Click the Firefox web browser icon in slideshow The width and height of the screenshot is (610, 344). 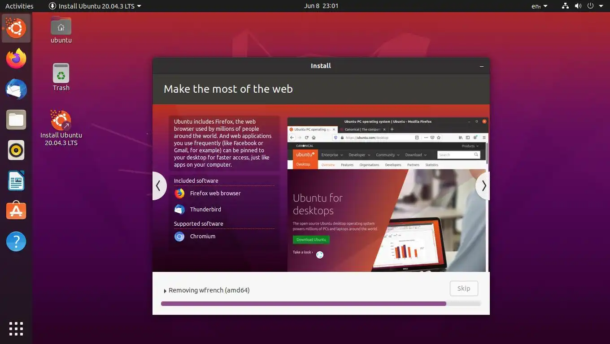click(x=179, y=193)
